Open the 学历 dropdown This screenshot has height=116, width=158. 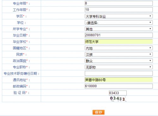click(x=118, y=16)
